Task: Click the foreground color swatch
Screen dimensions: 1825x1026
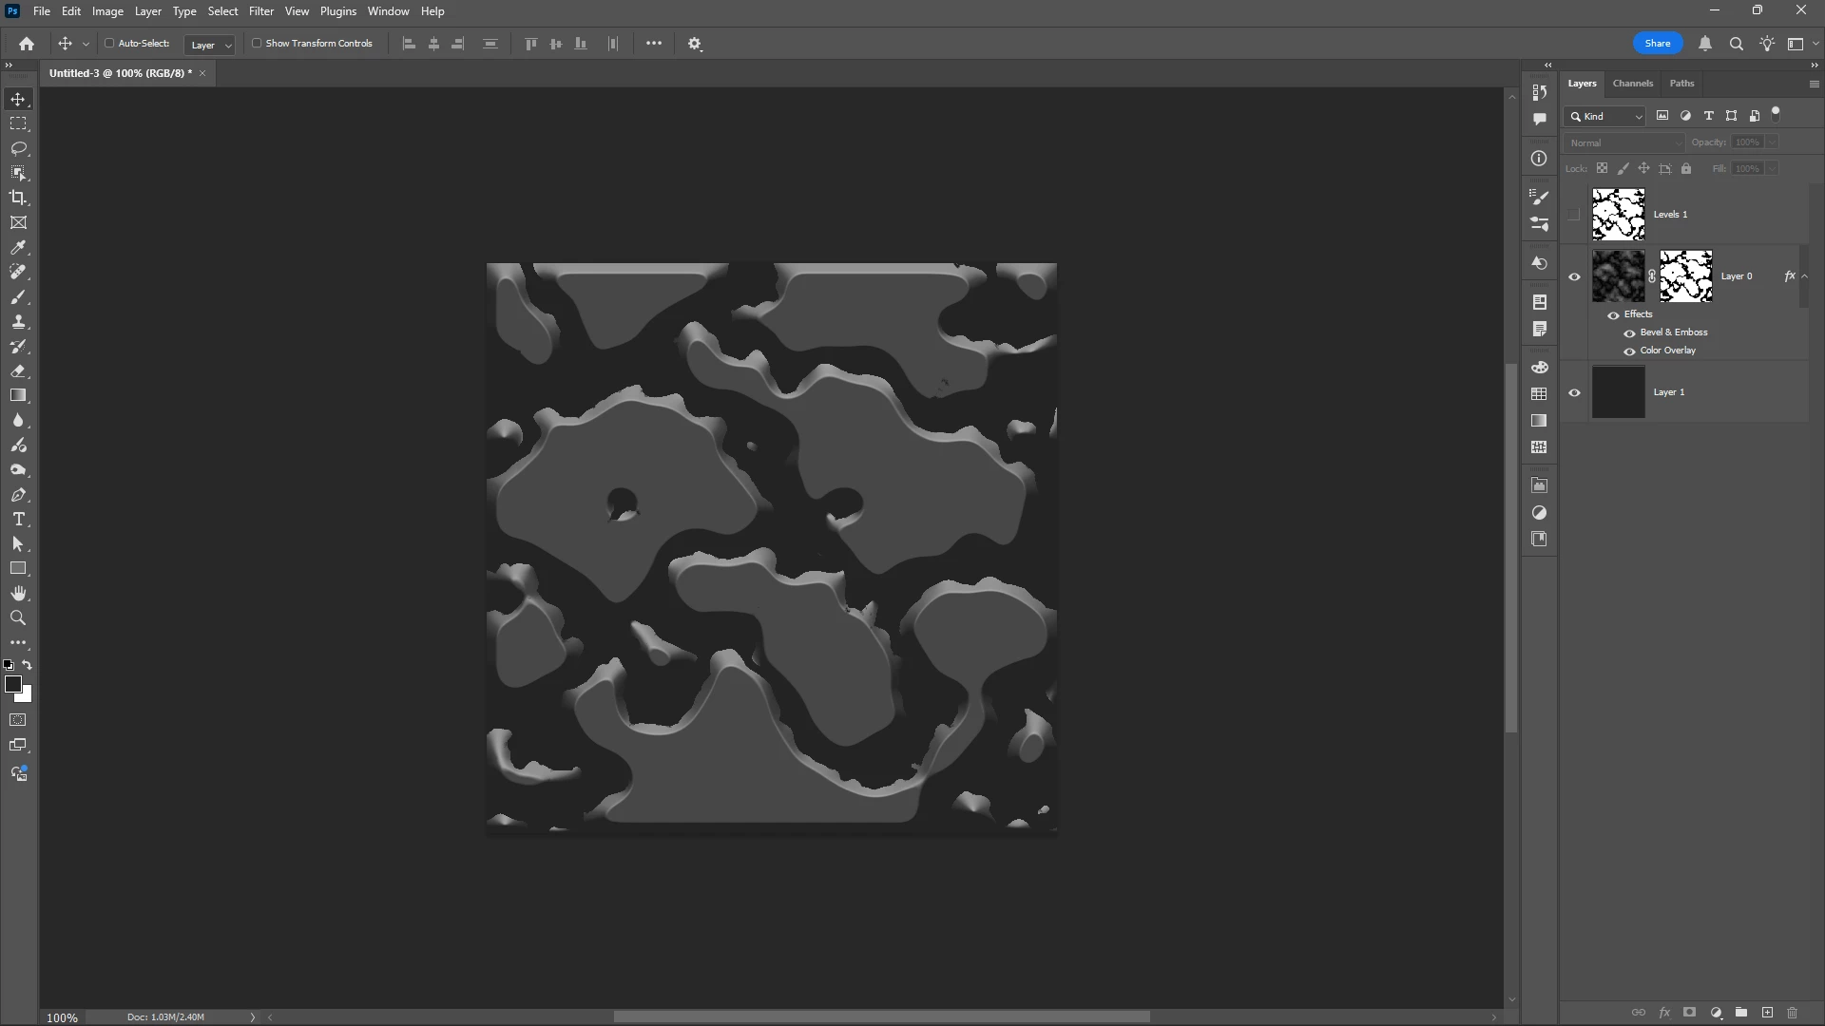Action: 13,685
